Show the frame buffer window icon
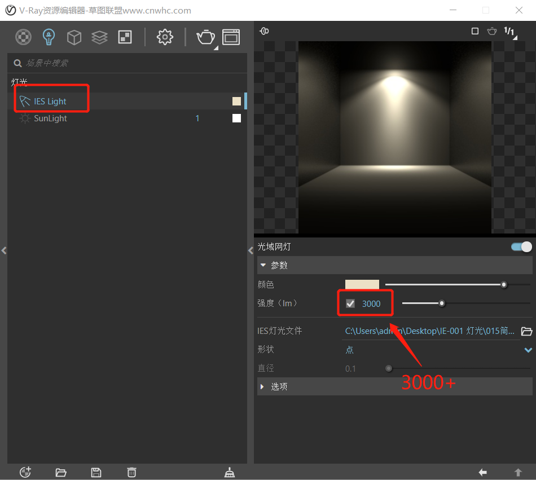This screenshot has width=536, height=480. [231, 37]
